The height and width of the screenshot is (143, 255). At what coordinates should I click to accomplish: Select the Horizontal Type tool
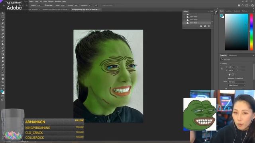pyautogui.click(x=3, y=68)
